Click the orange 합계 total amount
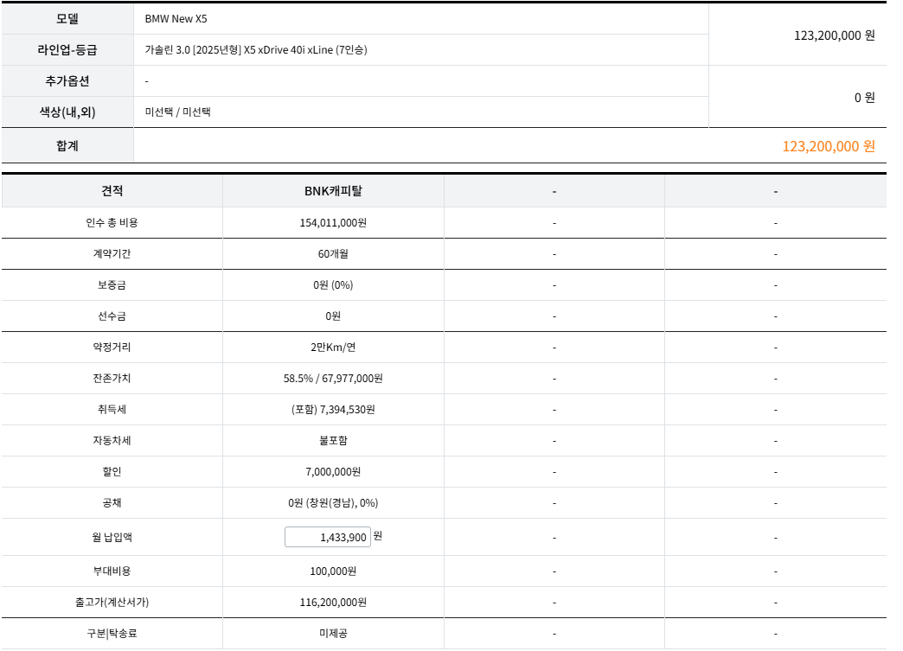The width and height of the screenshot is (903, 651). coord(828,145)
